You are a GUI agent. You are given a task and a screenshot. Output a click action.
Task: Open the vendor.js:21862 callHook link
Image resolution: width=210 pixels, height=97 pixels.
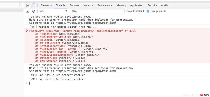coord(67,40)
